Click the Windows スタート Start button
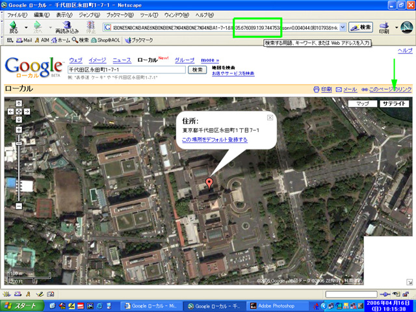 click(22, 306)
